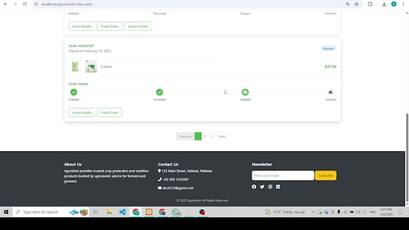Open File Explorer from the taskbar

coord(109,212)
